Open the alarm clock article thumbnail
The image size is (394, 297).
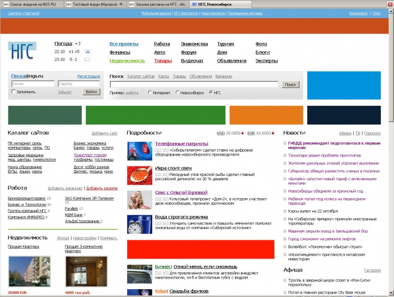coord(139,223)
